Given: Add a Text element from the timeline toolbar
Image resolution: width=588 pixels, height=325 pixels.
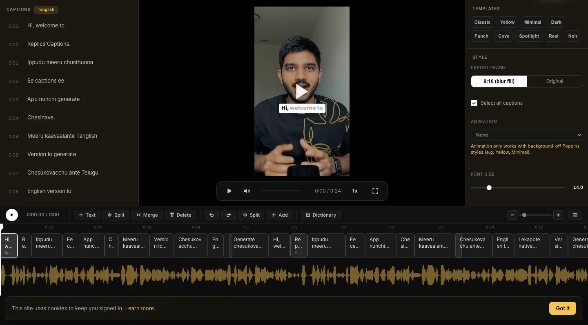Looking at the screenshot, I should [87, 215].
